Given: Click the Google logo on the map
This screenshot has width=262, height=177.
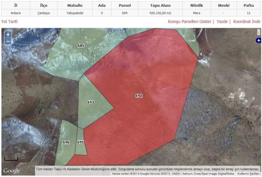Looking at the screenshot, I should [x=11, y=171].
